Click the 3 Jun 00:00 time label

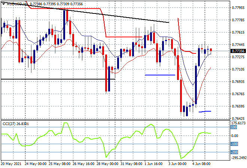click(177, 164)
